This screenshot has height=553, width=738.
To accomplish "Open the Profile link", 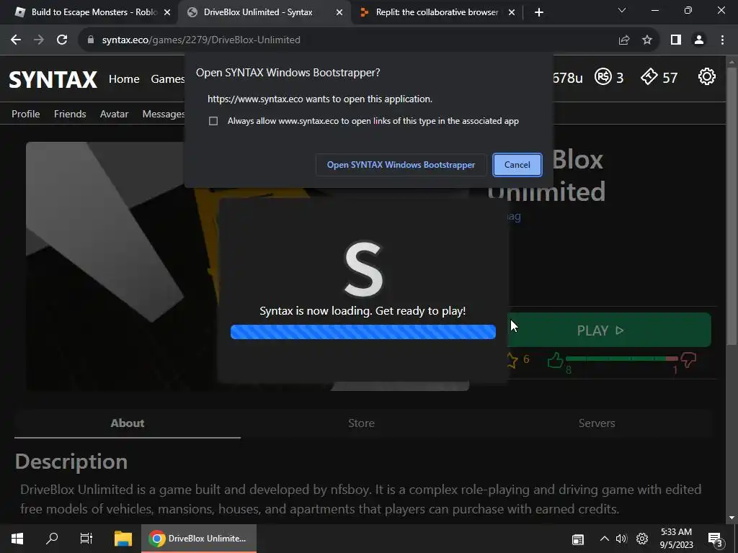I will (x=25, y=114).
